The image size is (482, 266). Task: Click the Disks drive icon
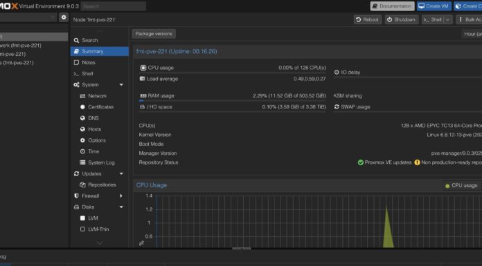point(77,207)
